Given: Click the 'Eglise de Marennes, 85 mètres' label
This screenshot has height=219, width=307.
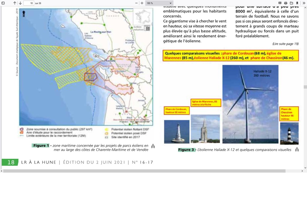Looking at the screenshot, I should coord(206,103).
